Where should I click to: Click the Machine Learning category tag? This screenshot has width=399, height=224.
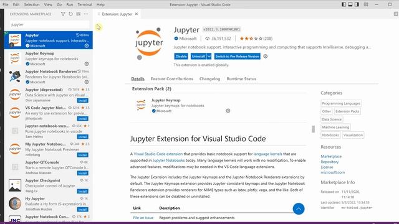[x=335, y=127]
